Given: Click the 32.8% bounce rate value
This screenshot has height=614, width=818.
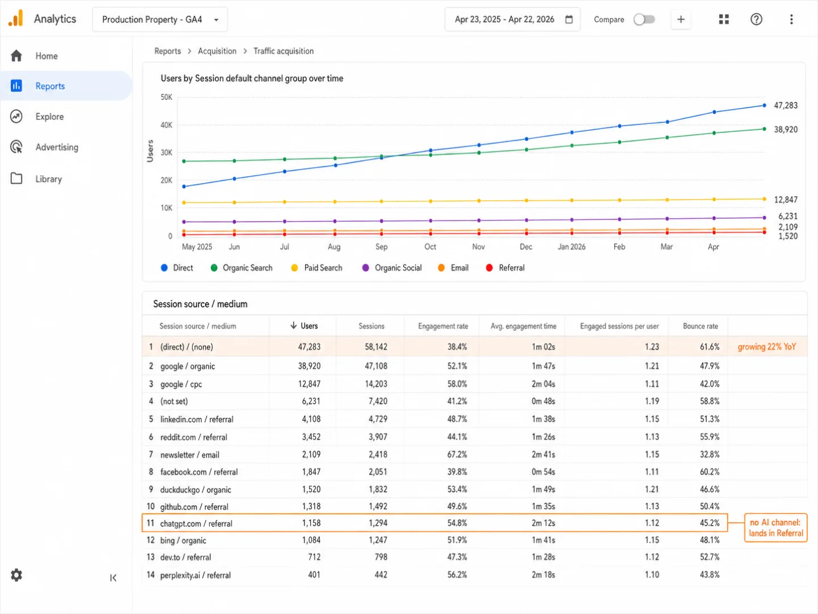Looking at the screenshot, I should tap(710, 454).
